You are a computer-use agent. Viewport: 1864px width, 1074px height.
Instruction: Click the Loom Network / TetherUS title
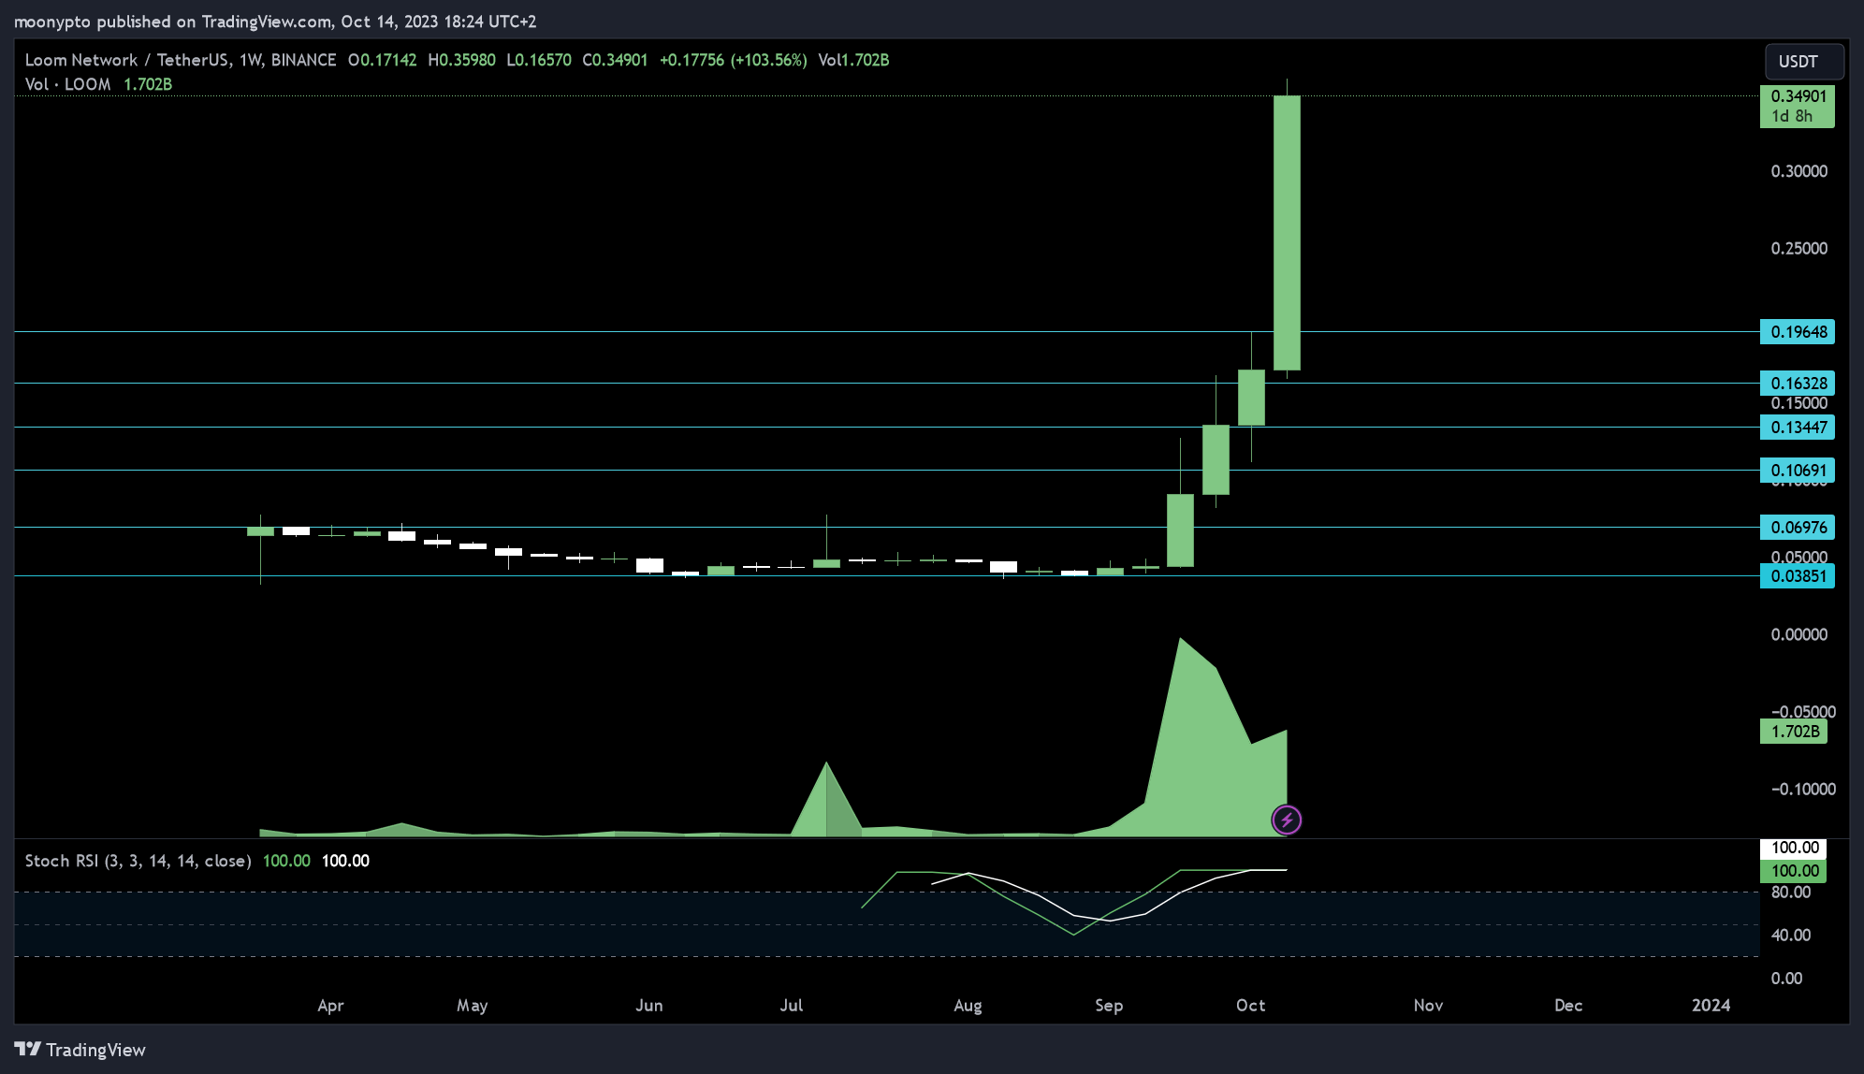pyautogui.click(x=127, y=60)
